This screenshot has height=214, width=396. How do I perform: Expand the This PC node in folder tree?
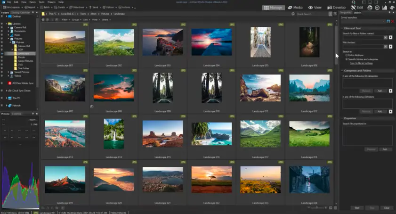[7, 98]
